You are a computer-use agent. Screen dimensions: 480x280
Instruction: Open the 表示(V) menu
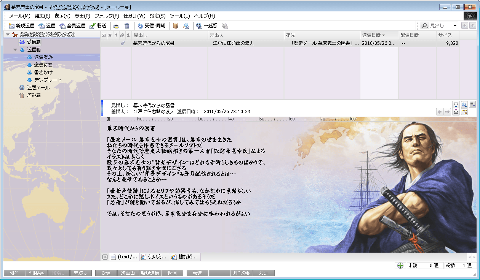click(x=62, y=16)
